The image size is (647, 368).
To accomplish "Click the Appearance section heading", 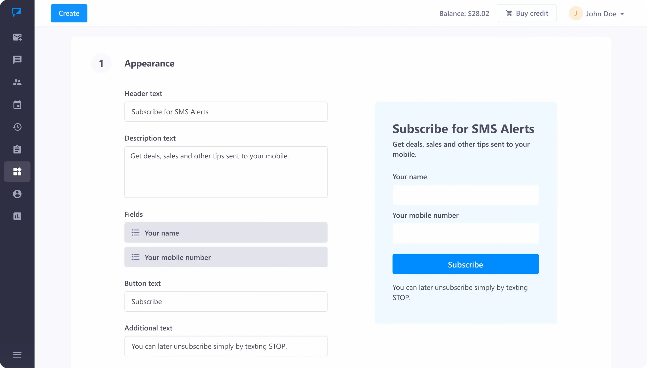I will pyautogui.click(x=149, y=63).
